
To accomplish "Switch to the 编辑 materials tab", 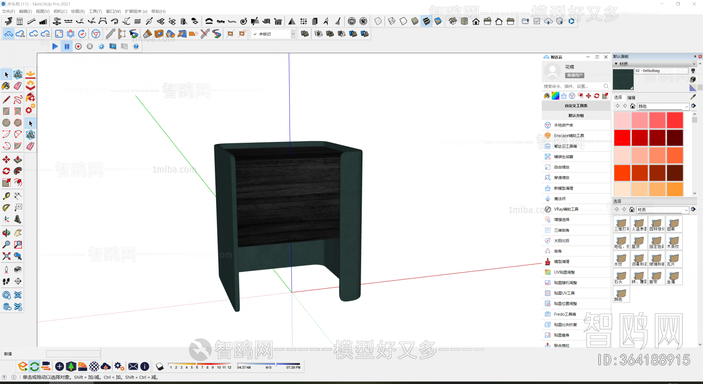I will [631, 98].
